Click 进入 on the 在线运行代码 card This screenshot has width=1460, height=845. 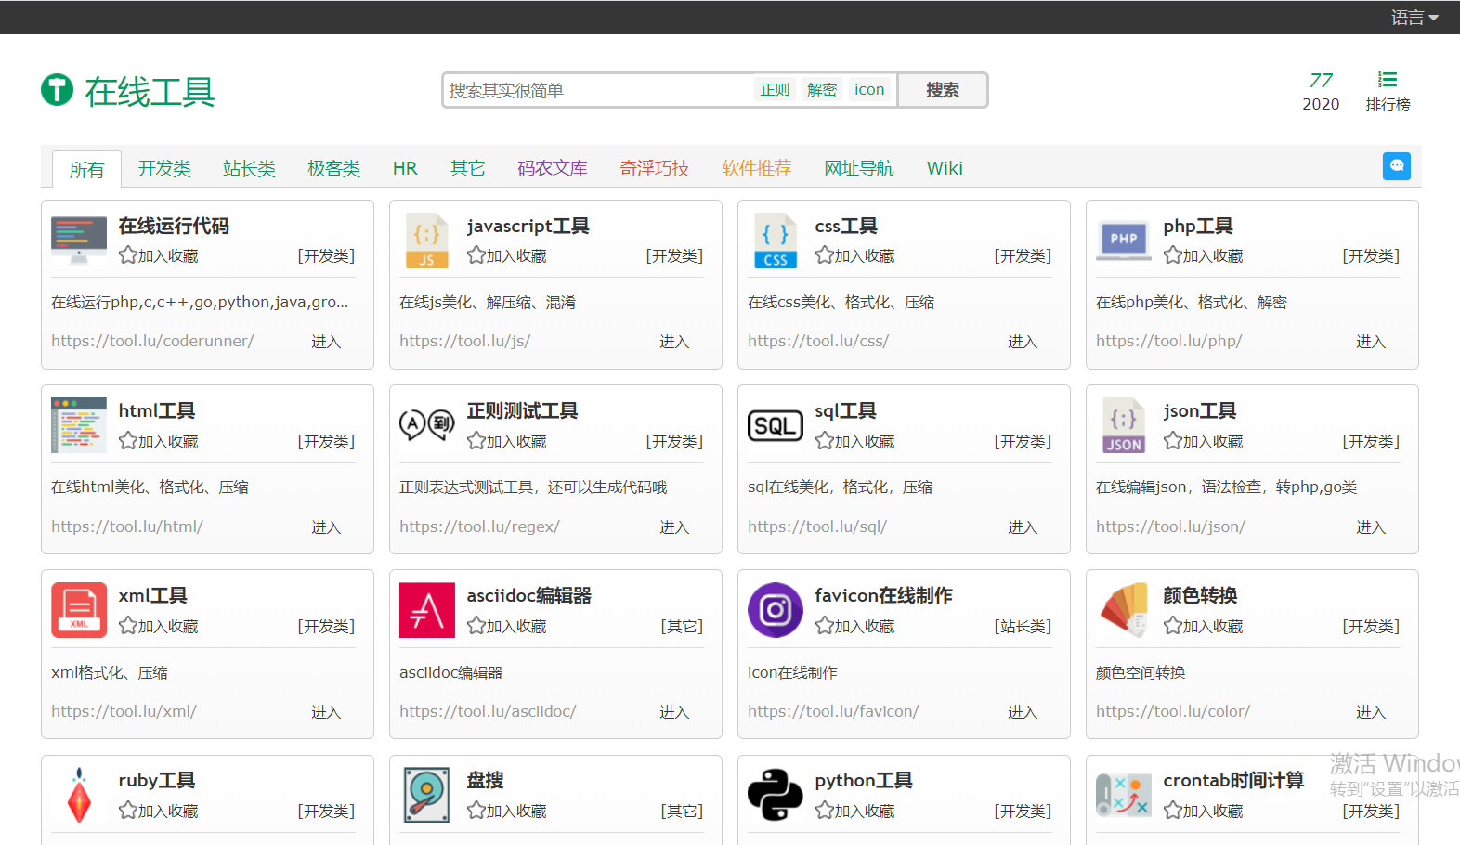click(x=326, y=342)
